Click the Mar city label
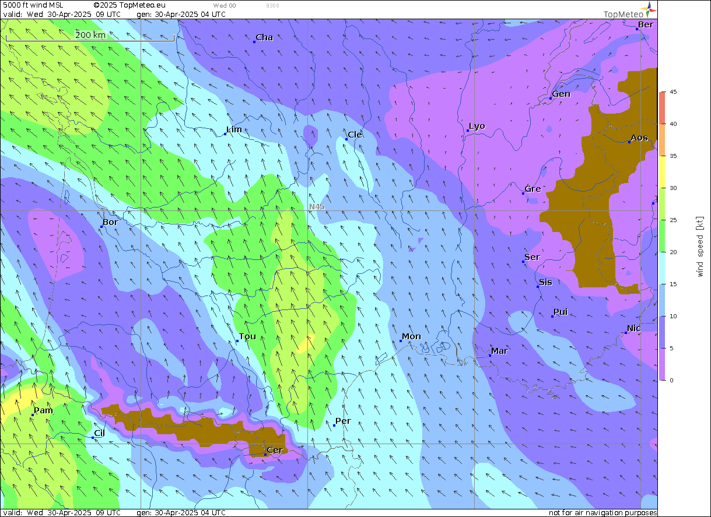Image resolution: width=711 pixels, height=517 pixels. coord(499,351)
